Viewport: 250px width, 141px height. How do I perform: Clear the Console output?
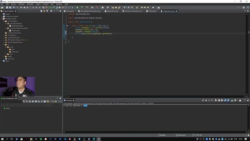coord(216,100)
